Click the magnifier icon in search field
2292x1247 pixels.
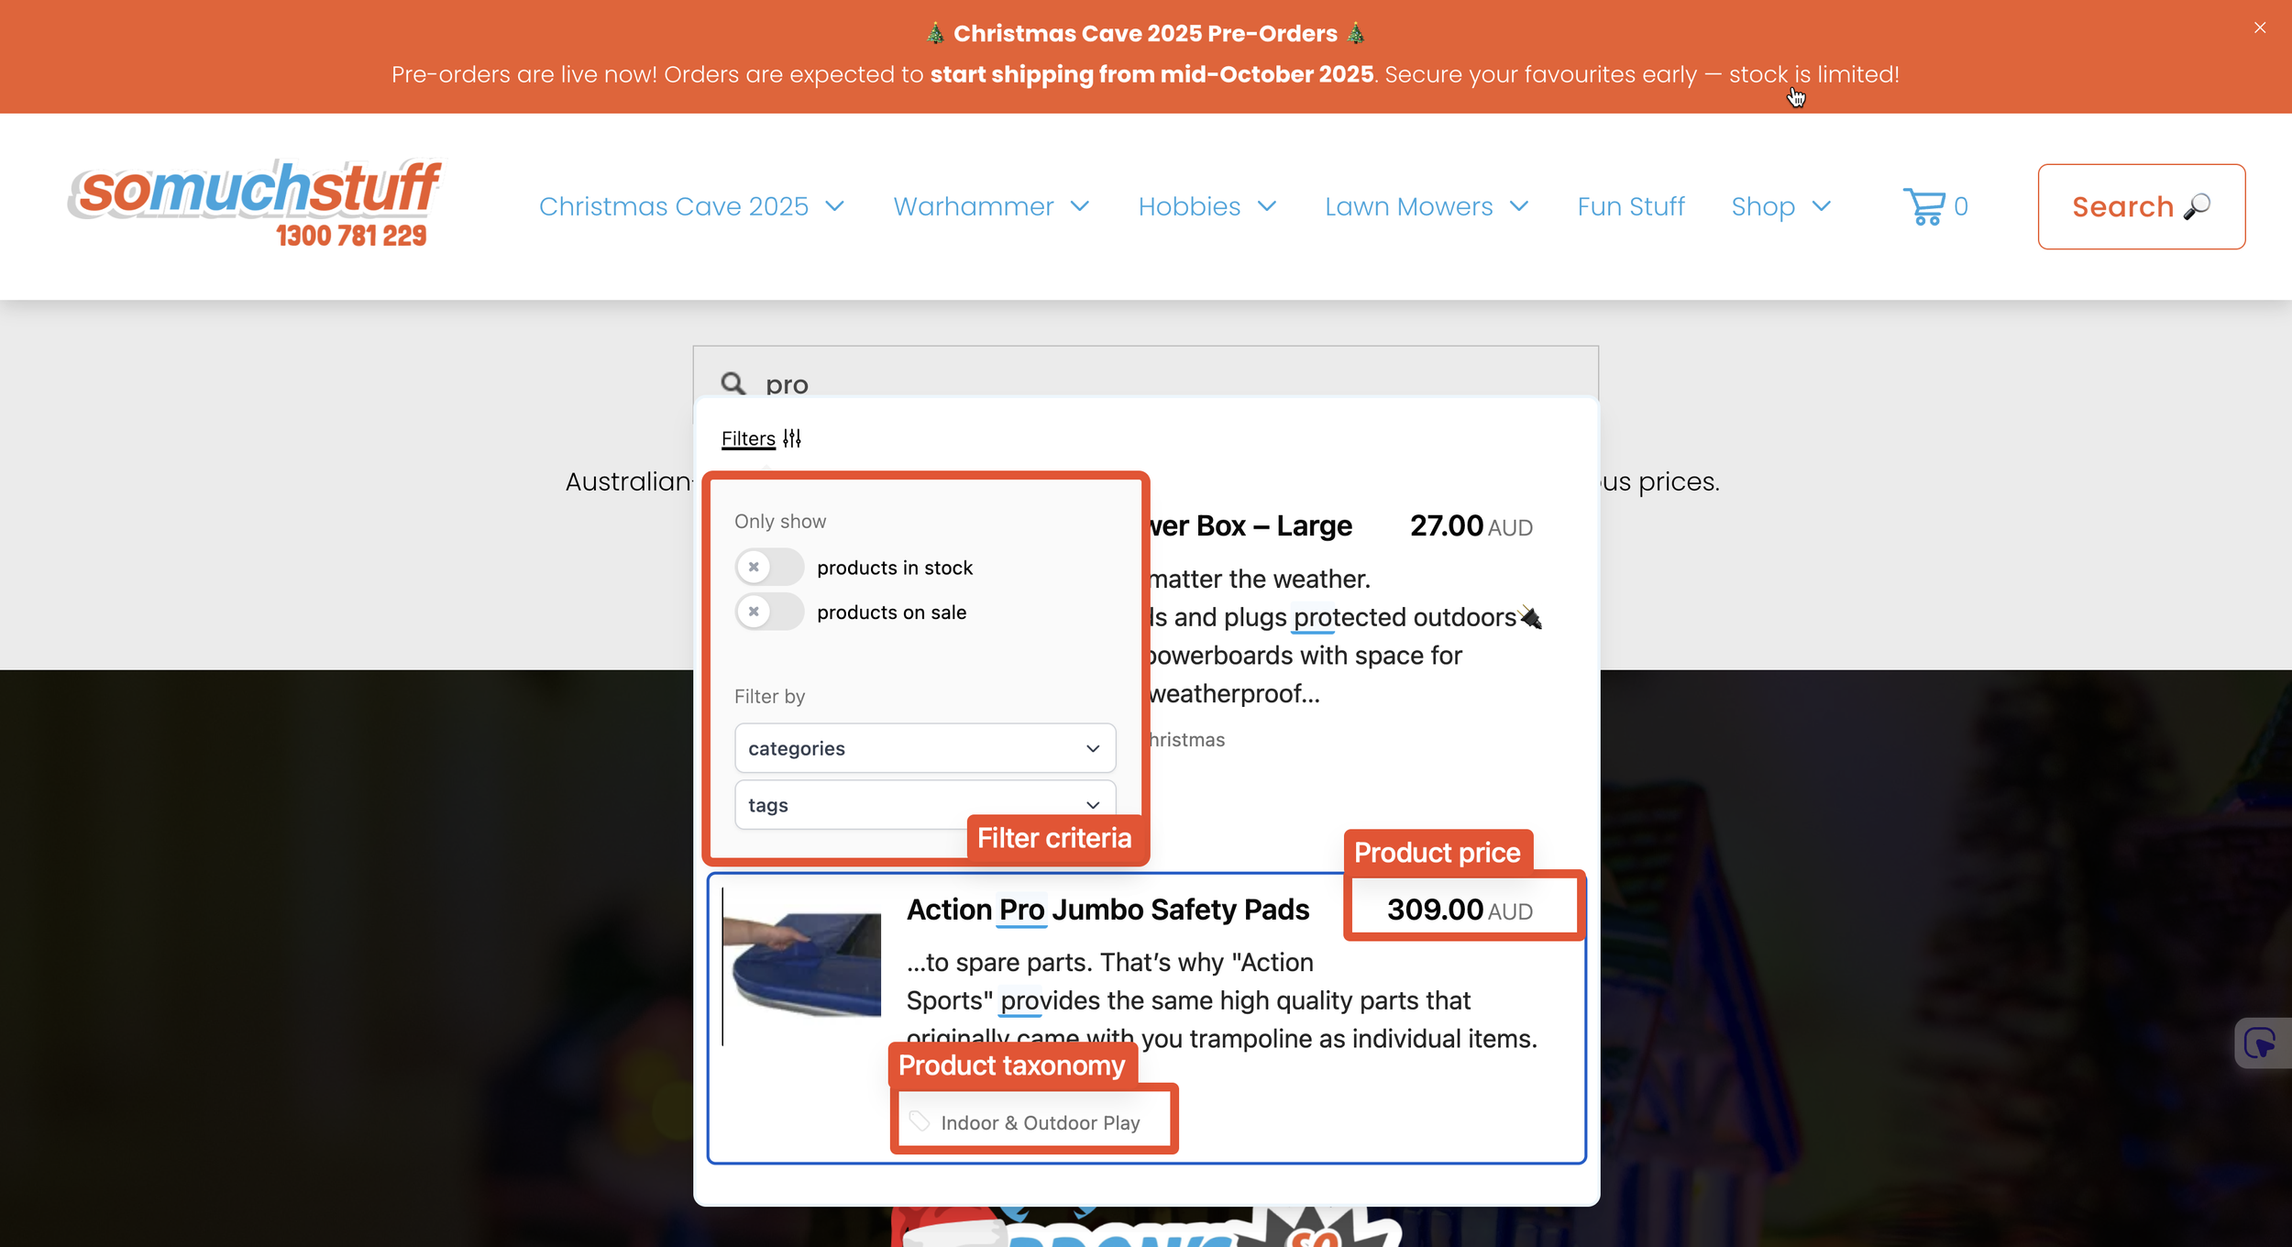(x=733, y=383)
